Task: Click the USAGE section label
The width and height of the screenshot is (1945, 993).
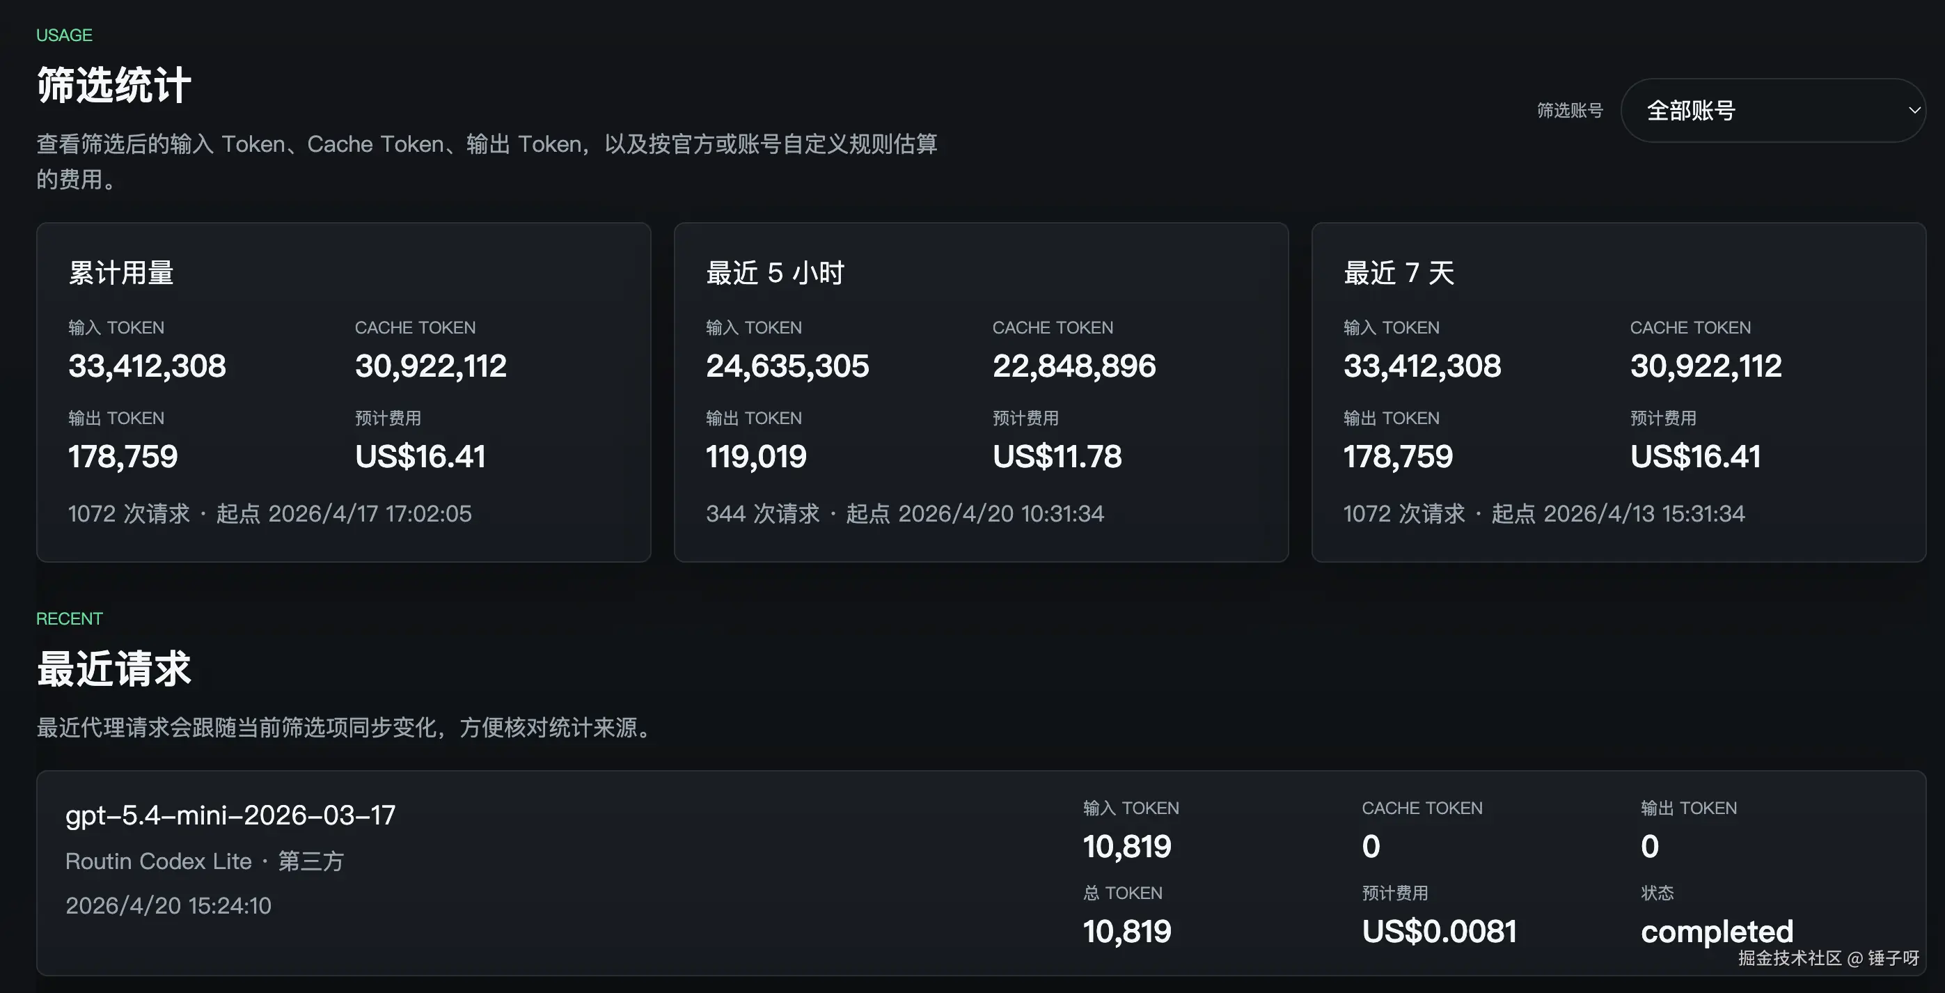Action: coord(64,35)
